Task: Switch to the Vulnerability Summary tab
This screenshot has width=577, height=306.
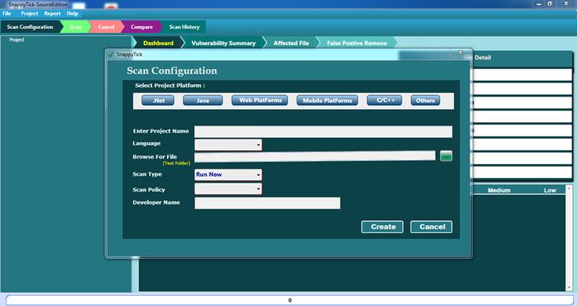Action: click(223, 43)
